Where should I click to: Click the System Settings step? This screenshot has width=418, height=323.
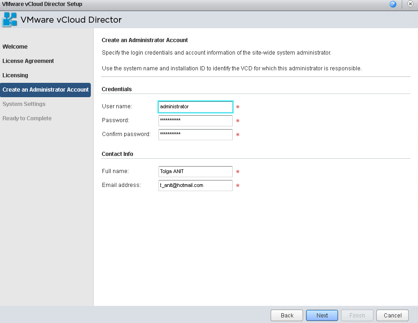tap(24, 104)
